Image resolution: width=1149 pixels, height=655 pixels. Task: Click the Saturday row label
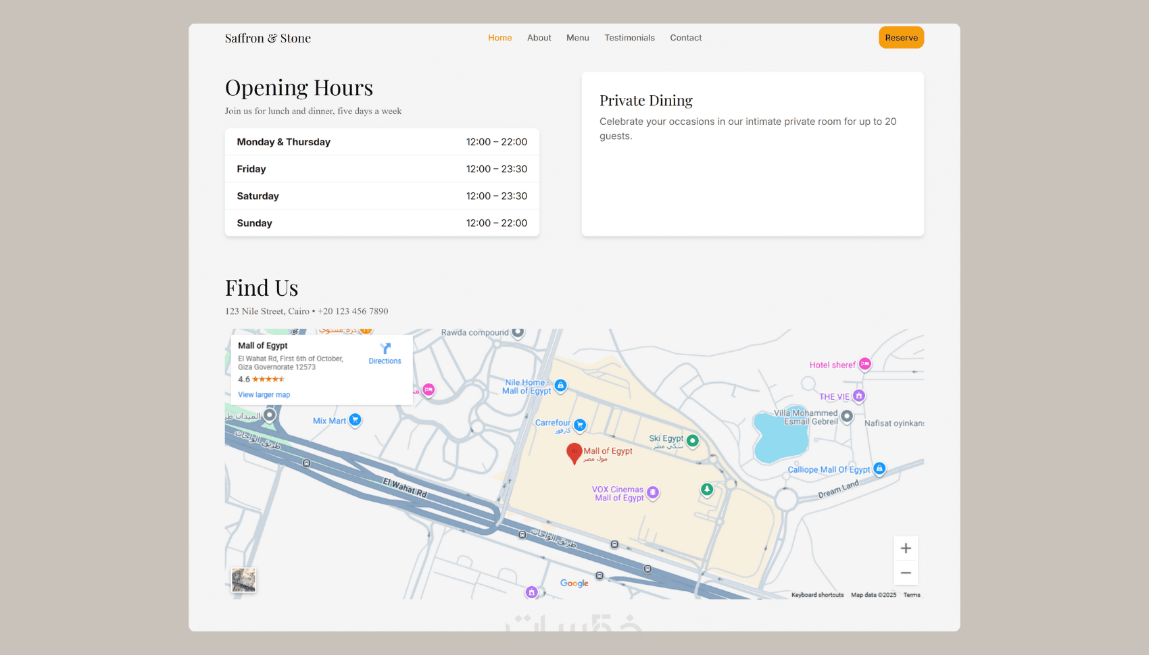pos(258,196)
